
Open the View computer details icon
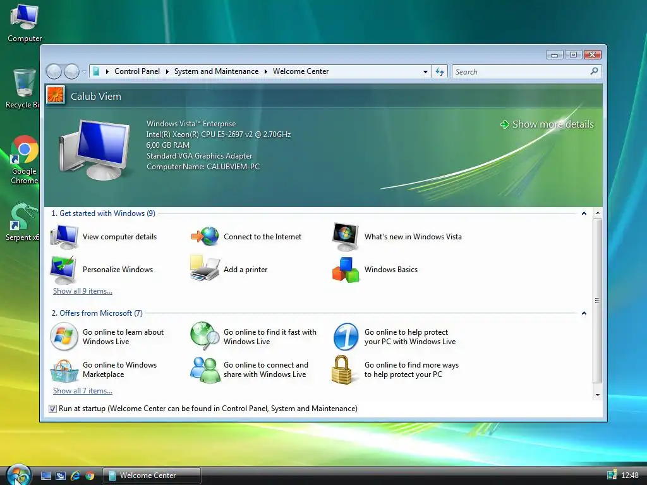click(x=64, y=237)
